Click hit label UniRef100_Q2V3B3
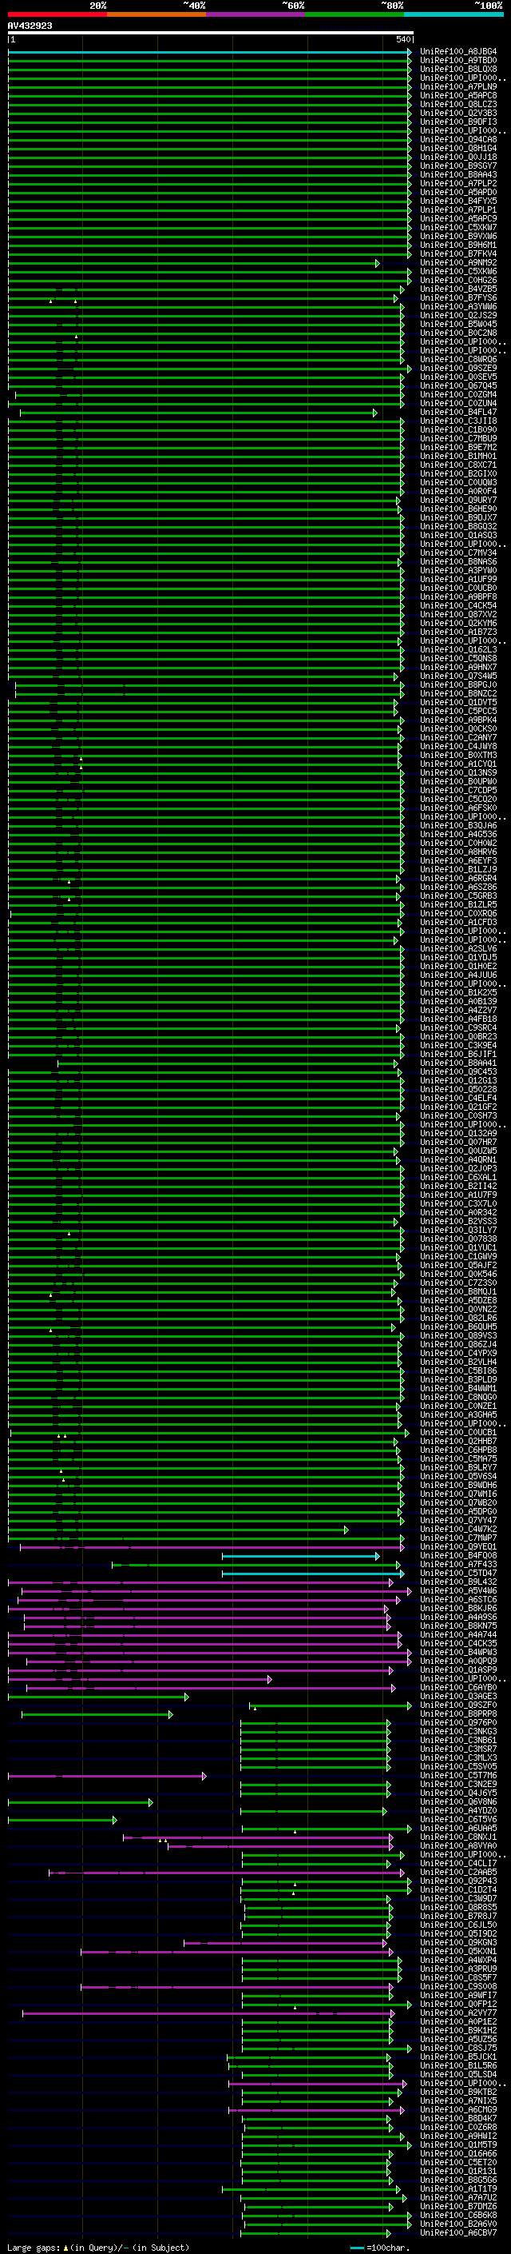Screen dimensions: 511x2254 click(458, 113)
